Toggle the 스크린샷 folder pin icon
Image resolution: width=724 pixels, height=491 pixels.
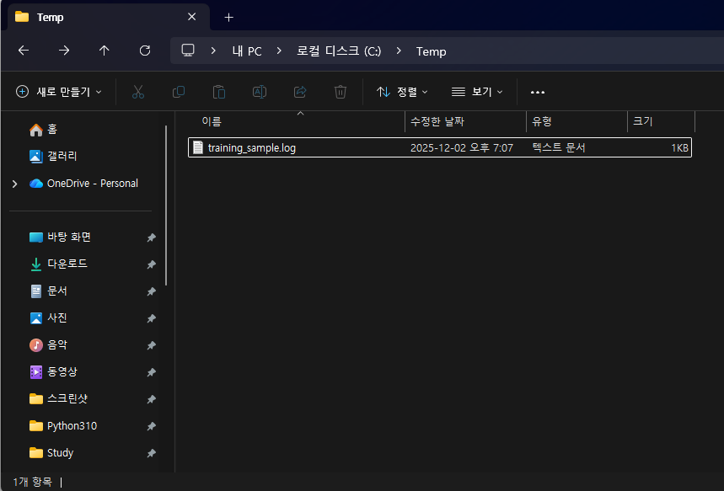151,398
